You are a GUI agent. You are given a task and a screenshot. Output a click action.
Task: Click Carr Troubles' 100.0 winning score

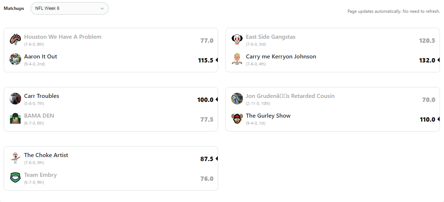pos(205,100)
